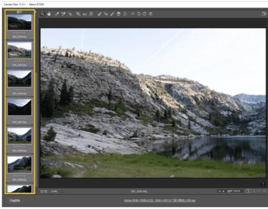Select the Targeted Adjustment tool

click(x=70, y=14)
